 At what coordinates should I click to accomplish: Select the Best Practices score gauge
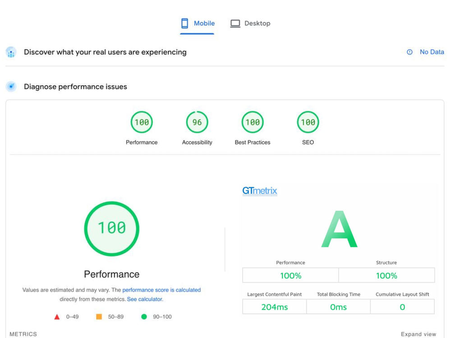253,122
